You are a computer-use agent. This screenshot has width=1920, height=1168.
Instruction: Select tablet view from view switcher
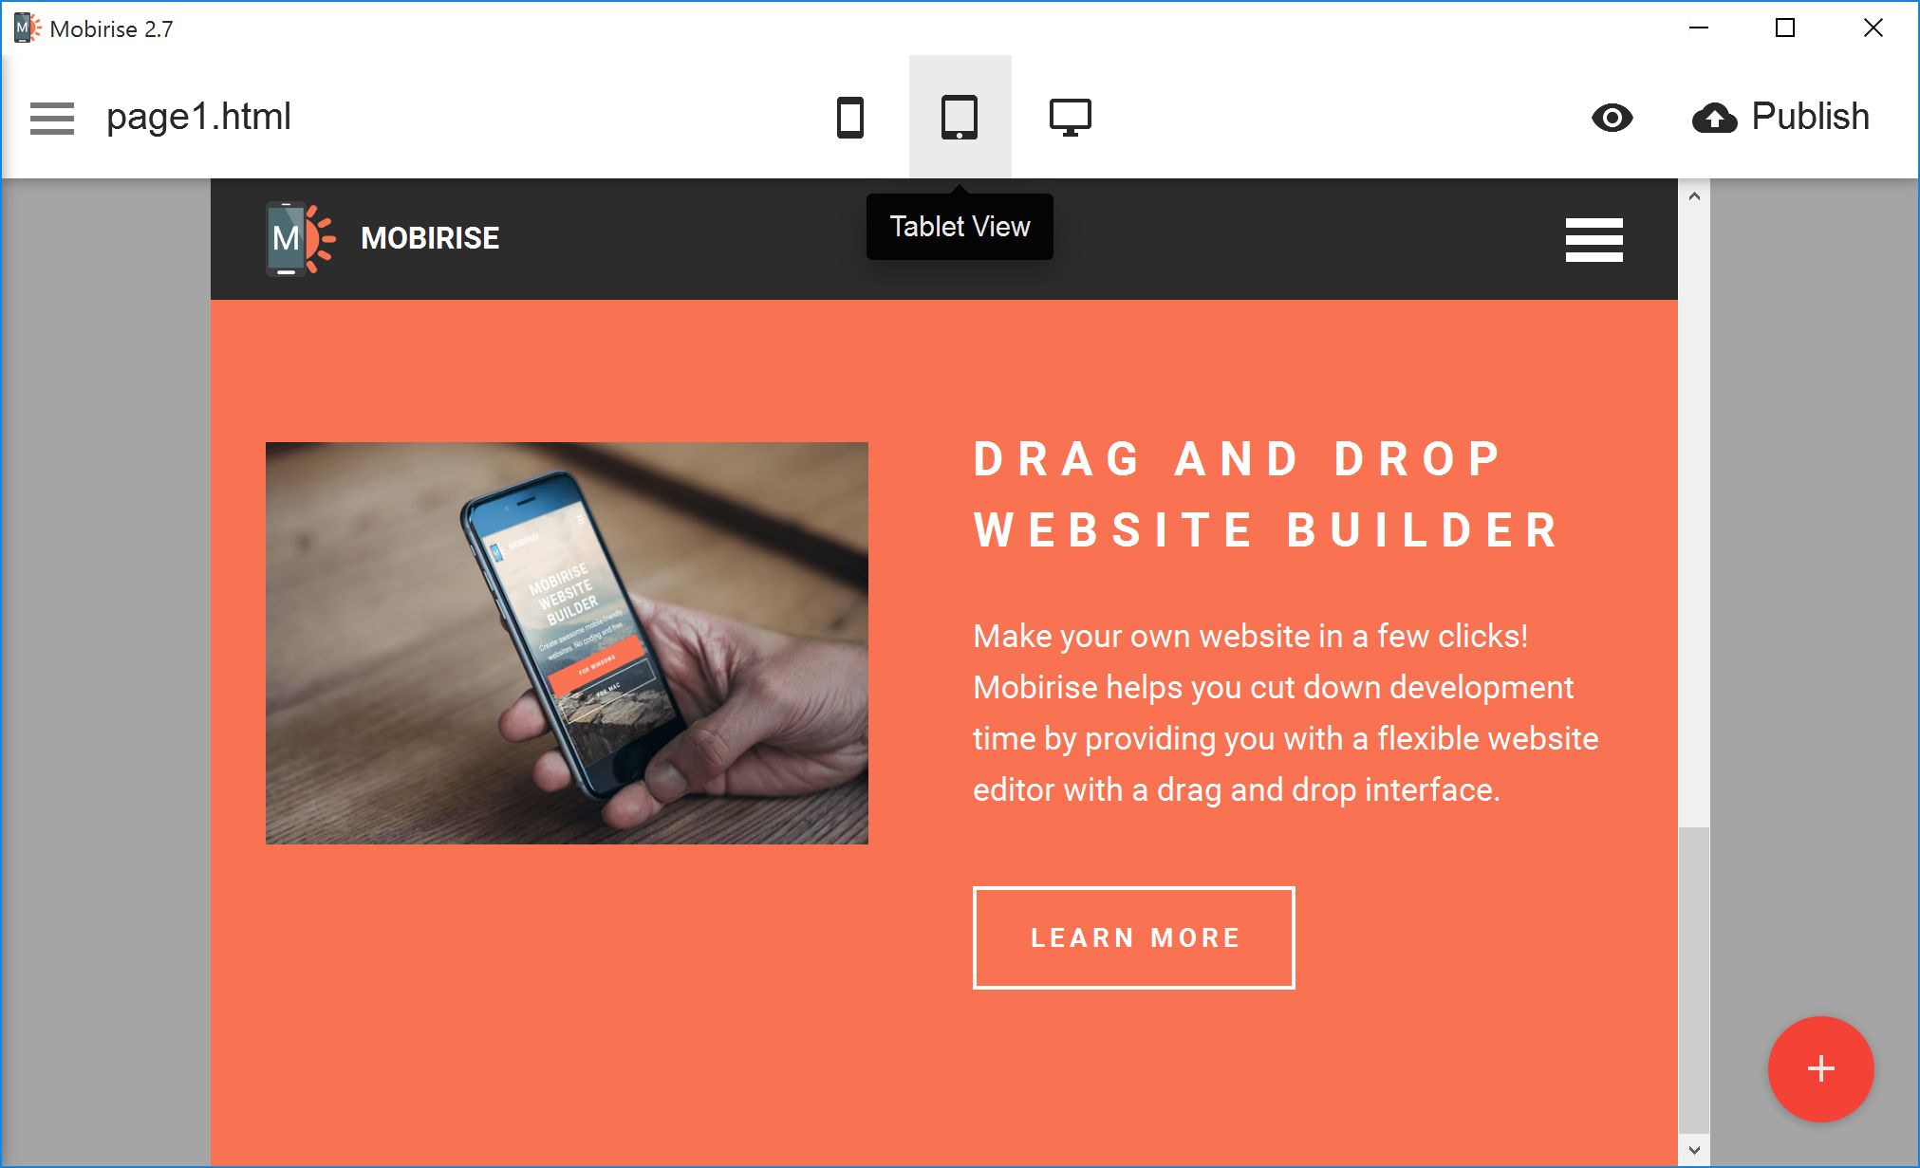(959, 117)
